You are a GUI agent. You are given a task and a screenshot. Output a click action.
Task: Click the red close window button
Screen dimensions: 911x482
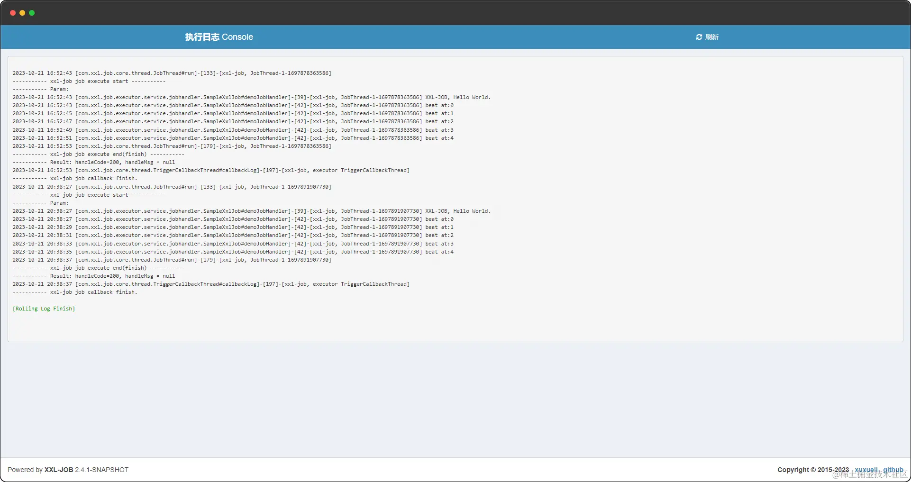[13, 13]
